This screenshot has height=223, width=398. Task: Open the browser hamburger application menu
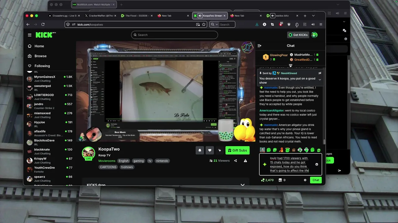pyautogui.click(x=321, y=24)
